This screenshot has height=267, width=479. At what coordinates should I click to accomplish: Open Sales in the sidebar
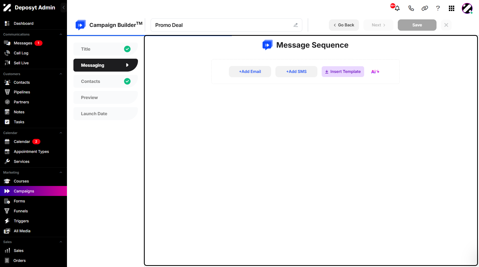click(33, 251)
